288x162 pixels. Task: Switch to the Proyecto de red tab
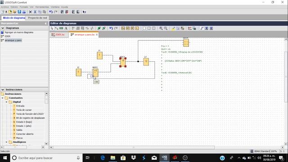pos(37,18)
